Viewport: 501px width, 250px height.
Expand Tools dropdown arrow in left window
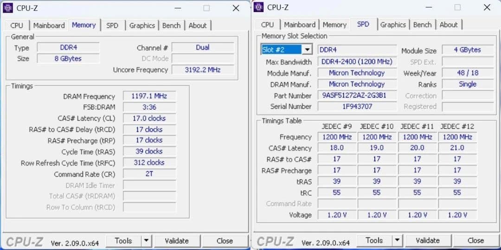146,241
